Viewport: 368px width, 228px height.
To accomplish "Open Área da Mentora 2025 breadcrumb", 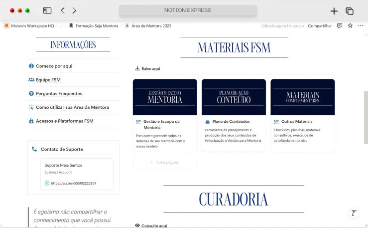I will 151,26.
